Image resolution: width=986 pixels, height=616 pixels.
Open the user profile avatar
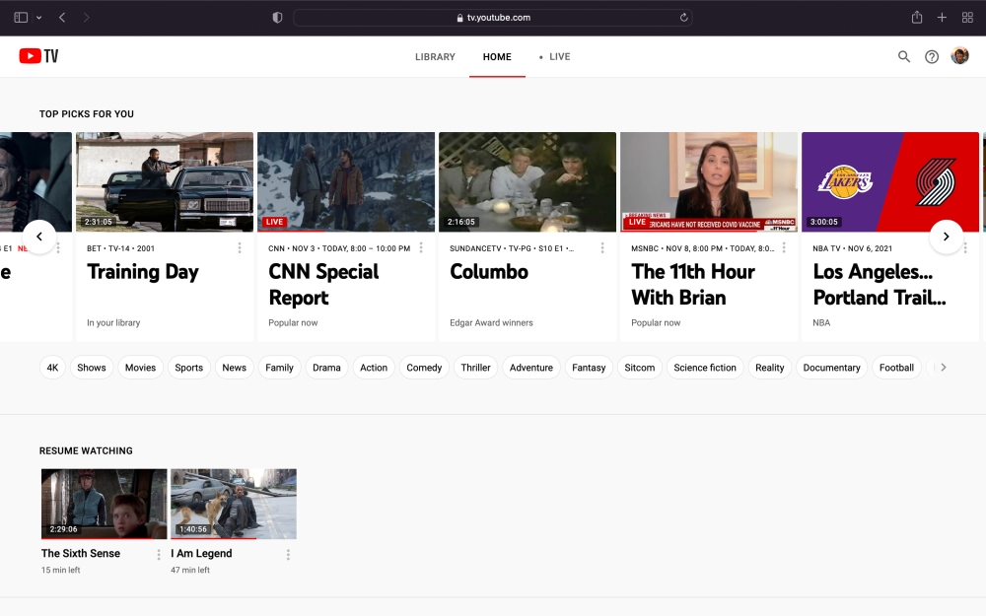point(959,56)
